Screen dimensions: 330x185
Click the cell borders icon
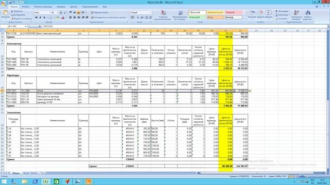pyautogui.click(x=51, y=17)
